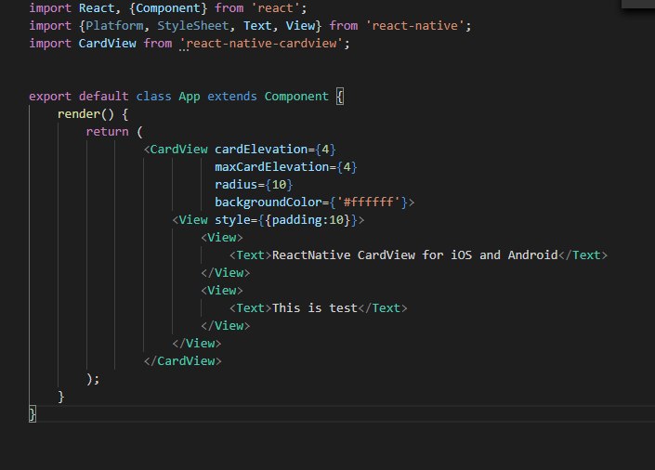The height and width of the screenshot is (470, 655).
Task: Select the Platform import name
Action: pyautogui.click(x=114, y=26)
